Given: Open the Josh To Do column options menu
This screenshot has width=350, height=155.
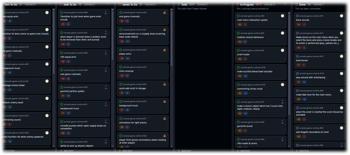Looking at the screenshot, I should 108,4.
